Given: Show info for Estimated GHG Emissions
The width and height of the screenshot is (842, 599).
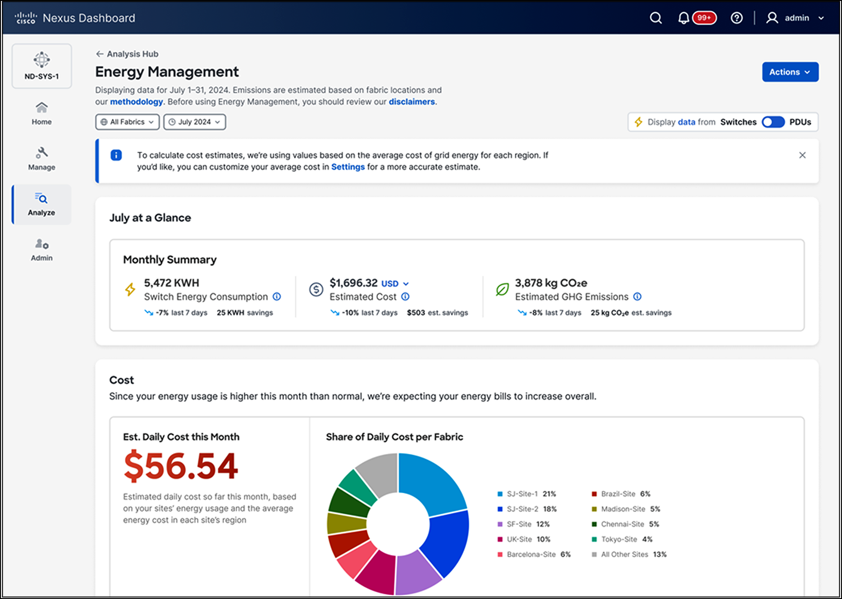Looking at the screenshot, I should [x=637, y=297].
